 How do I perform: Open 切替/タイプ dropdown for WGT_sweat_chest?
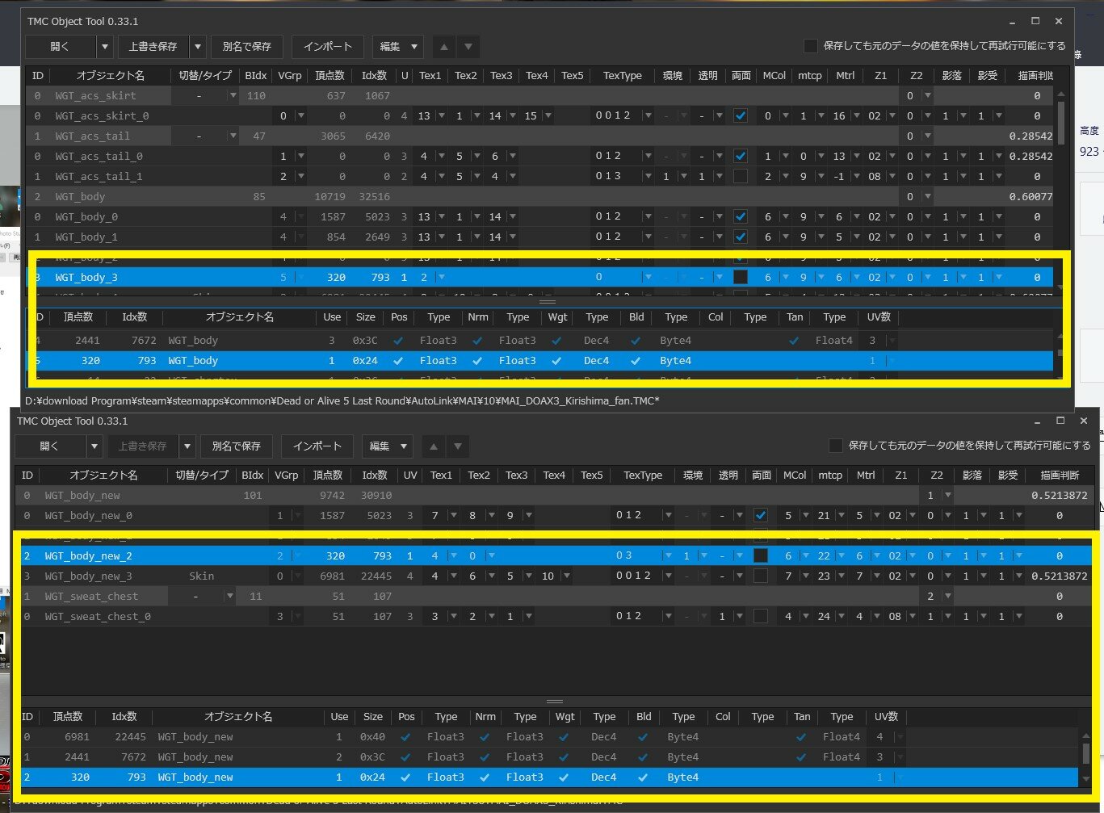(230, 597)
